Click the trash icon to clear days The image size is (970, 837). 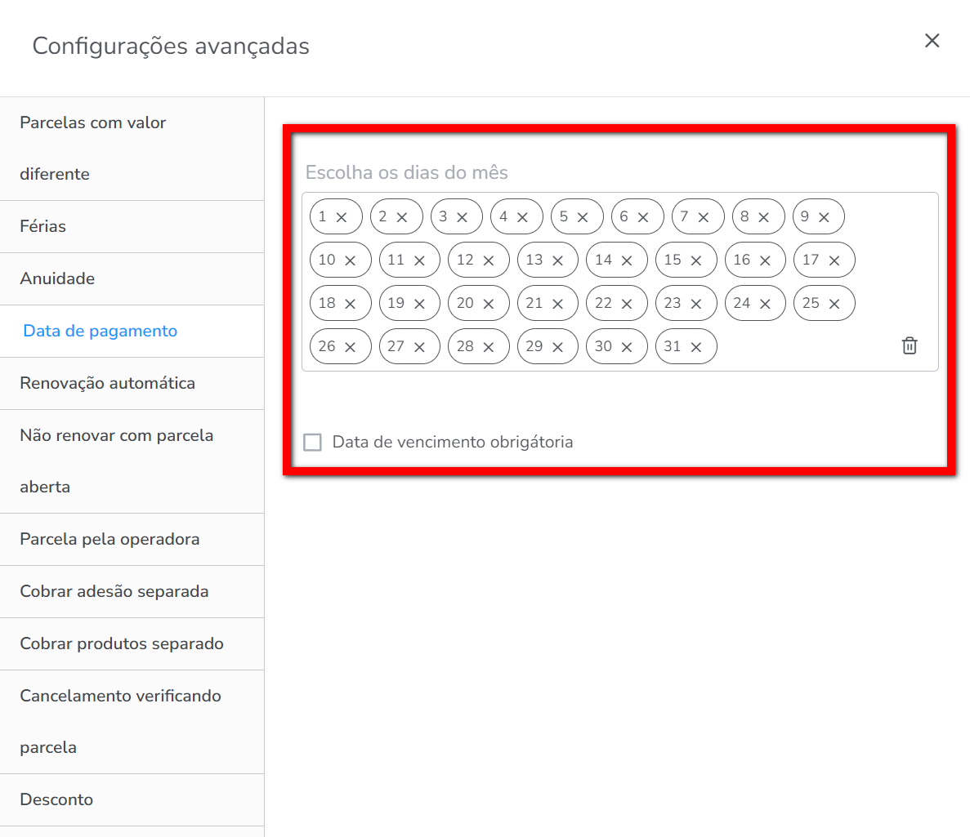[909, 345]
